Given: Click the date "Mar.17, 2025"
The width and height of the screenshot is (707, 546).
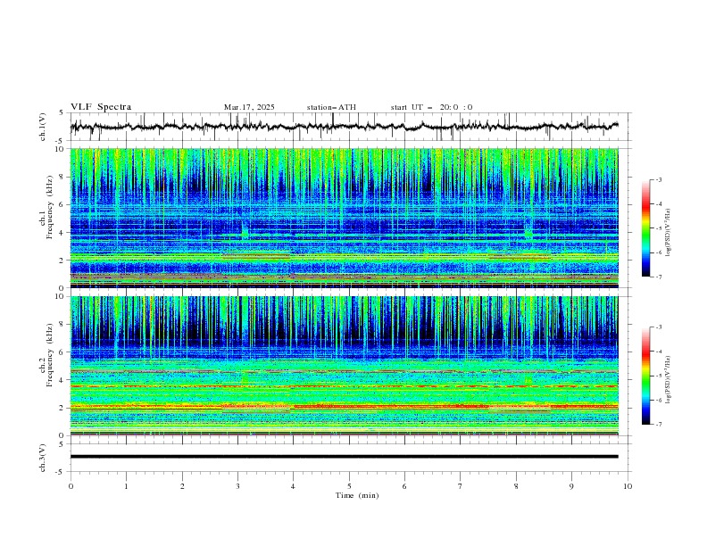Looking at the screenshot, I should click(x=249, y=107).
